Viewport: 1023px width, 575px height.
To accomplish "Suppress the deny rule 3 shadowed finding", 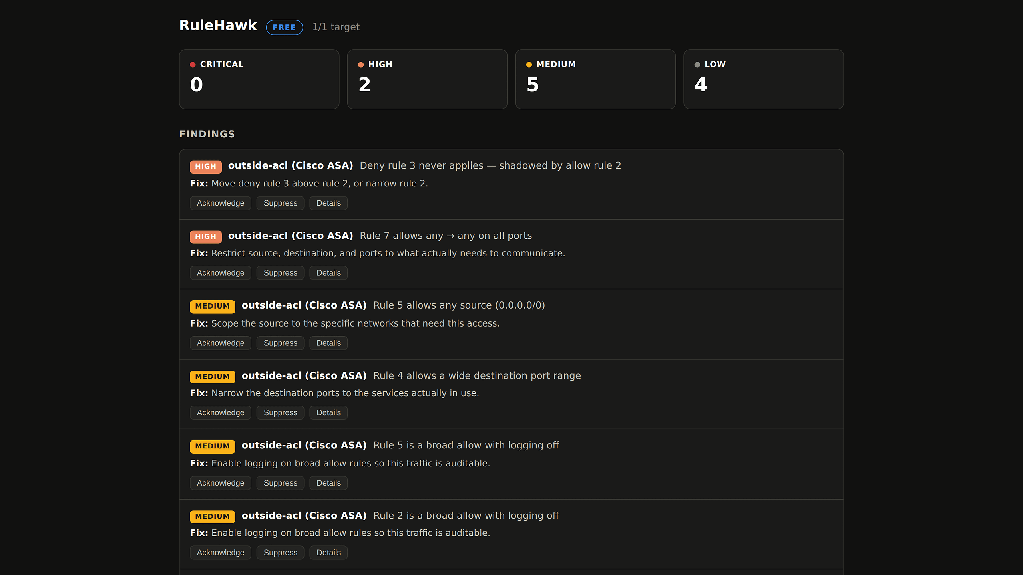I will (280, 203).
